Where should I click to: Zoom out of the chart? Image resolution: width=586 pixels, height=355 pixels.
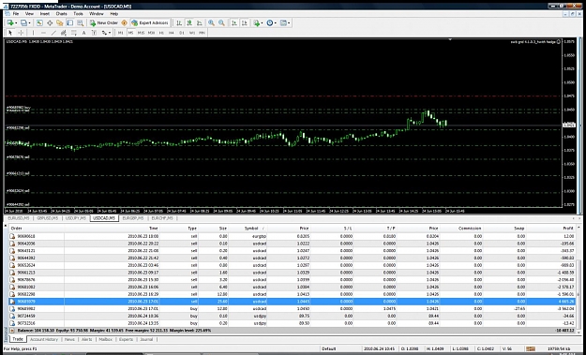[221, 22]
